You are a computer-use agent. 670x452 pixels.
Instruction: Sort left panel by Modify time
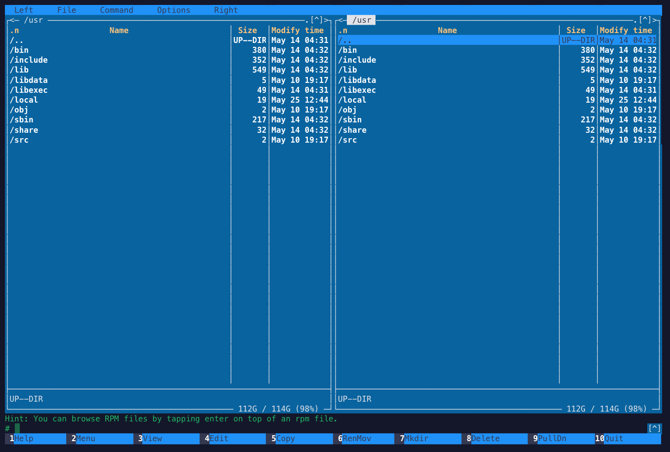[x=297, y=31]
